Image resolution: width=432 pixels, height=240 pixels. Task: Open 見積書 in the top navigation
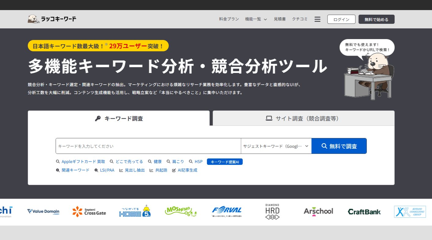280,19
